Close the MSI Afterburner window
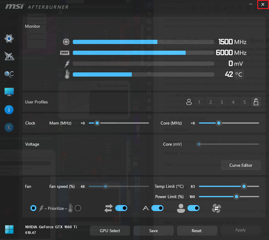Screen dimensions: 269x240 pos(263,4)
